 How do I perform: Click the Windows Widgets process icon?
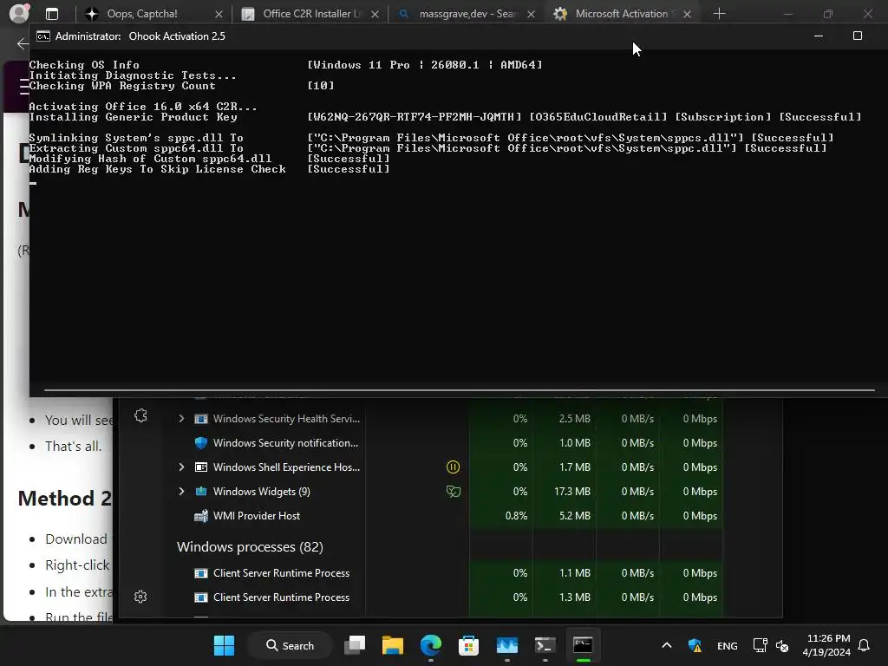(x=200, y=491)
